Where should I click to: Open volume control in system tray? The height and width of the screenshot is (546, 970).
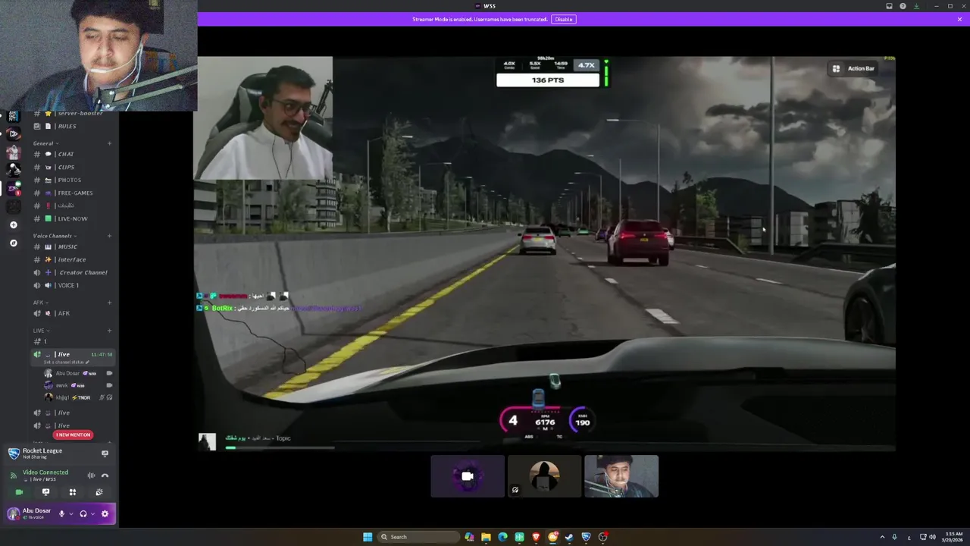pos(932,537)
